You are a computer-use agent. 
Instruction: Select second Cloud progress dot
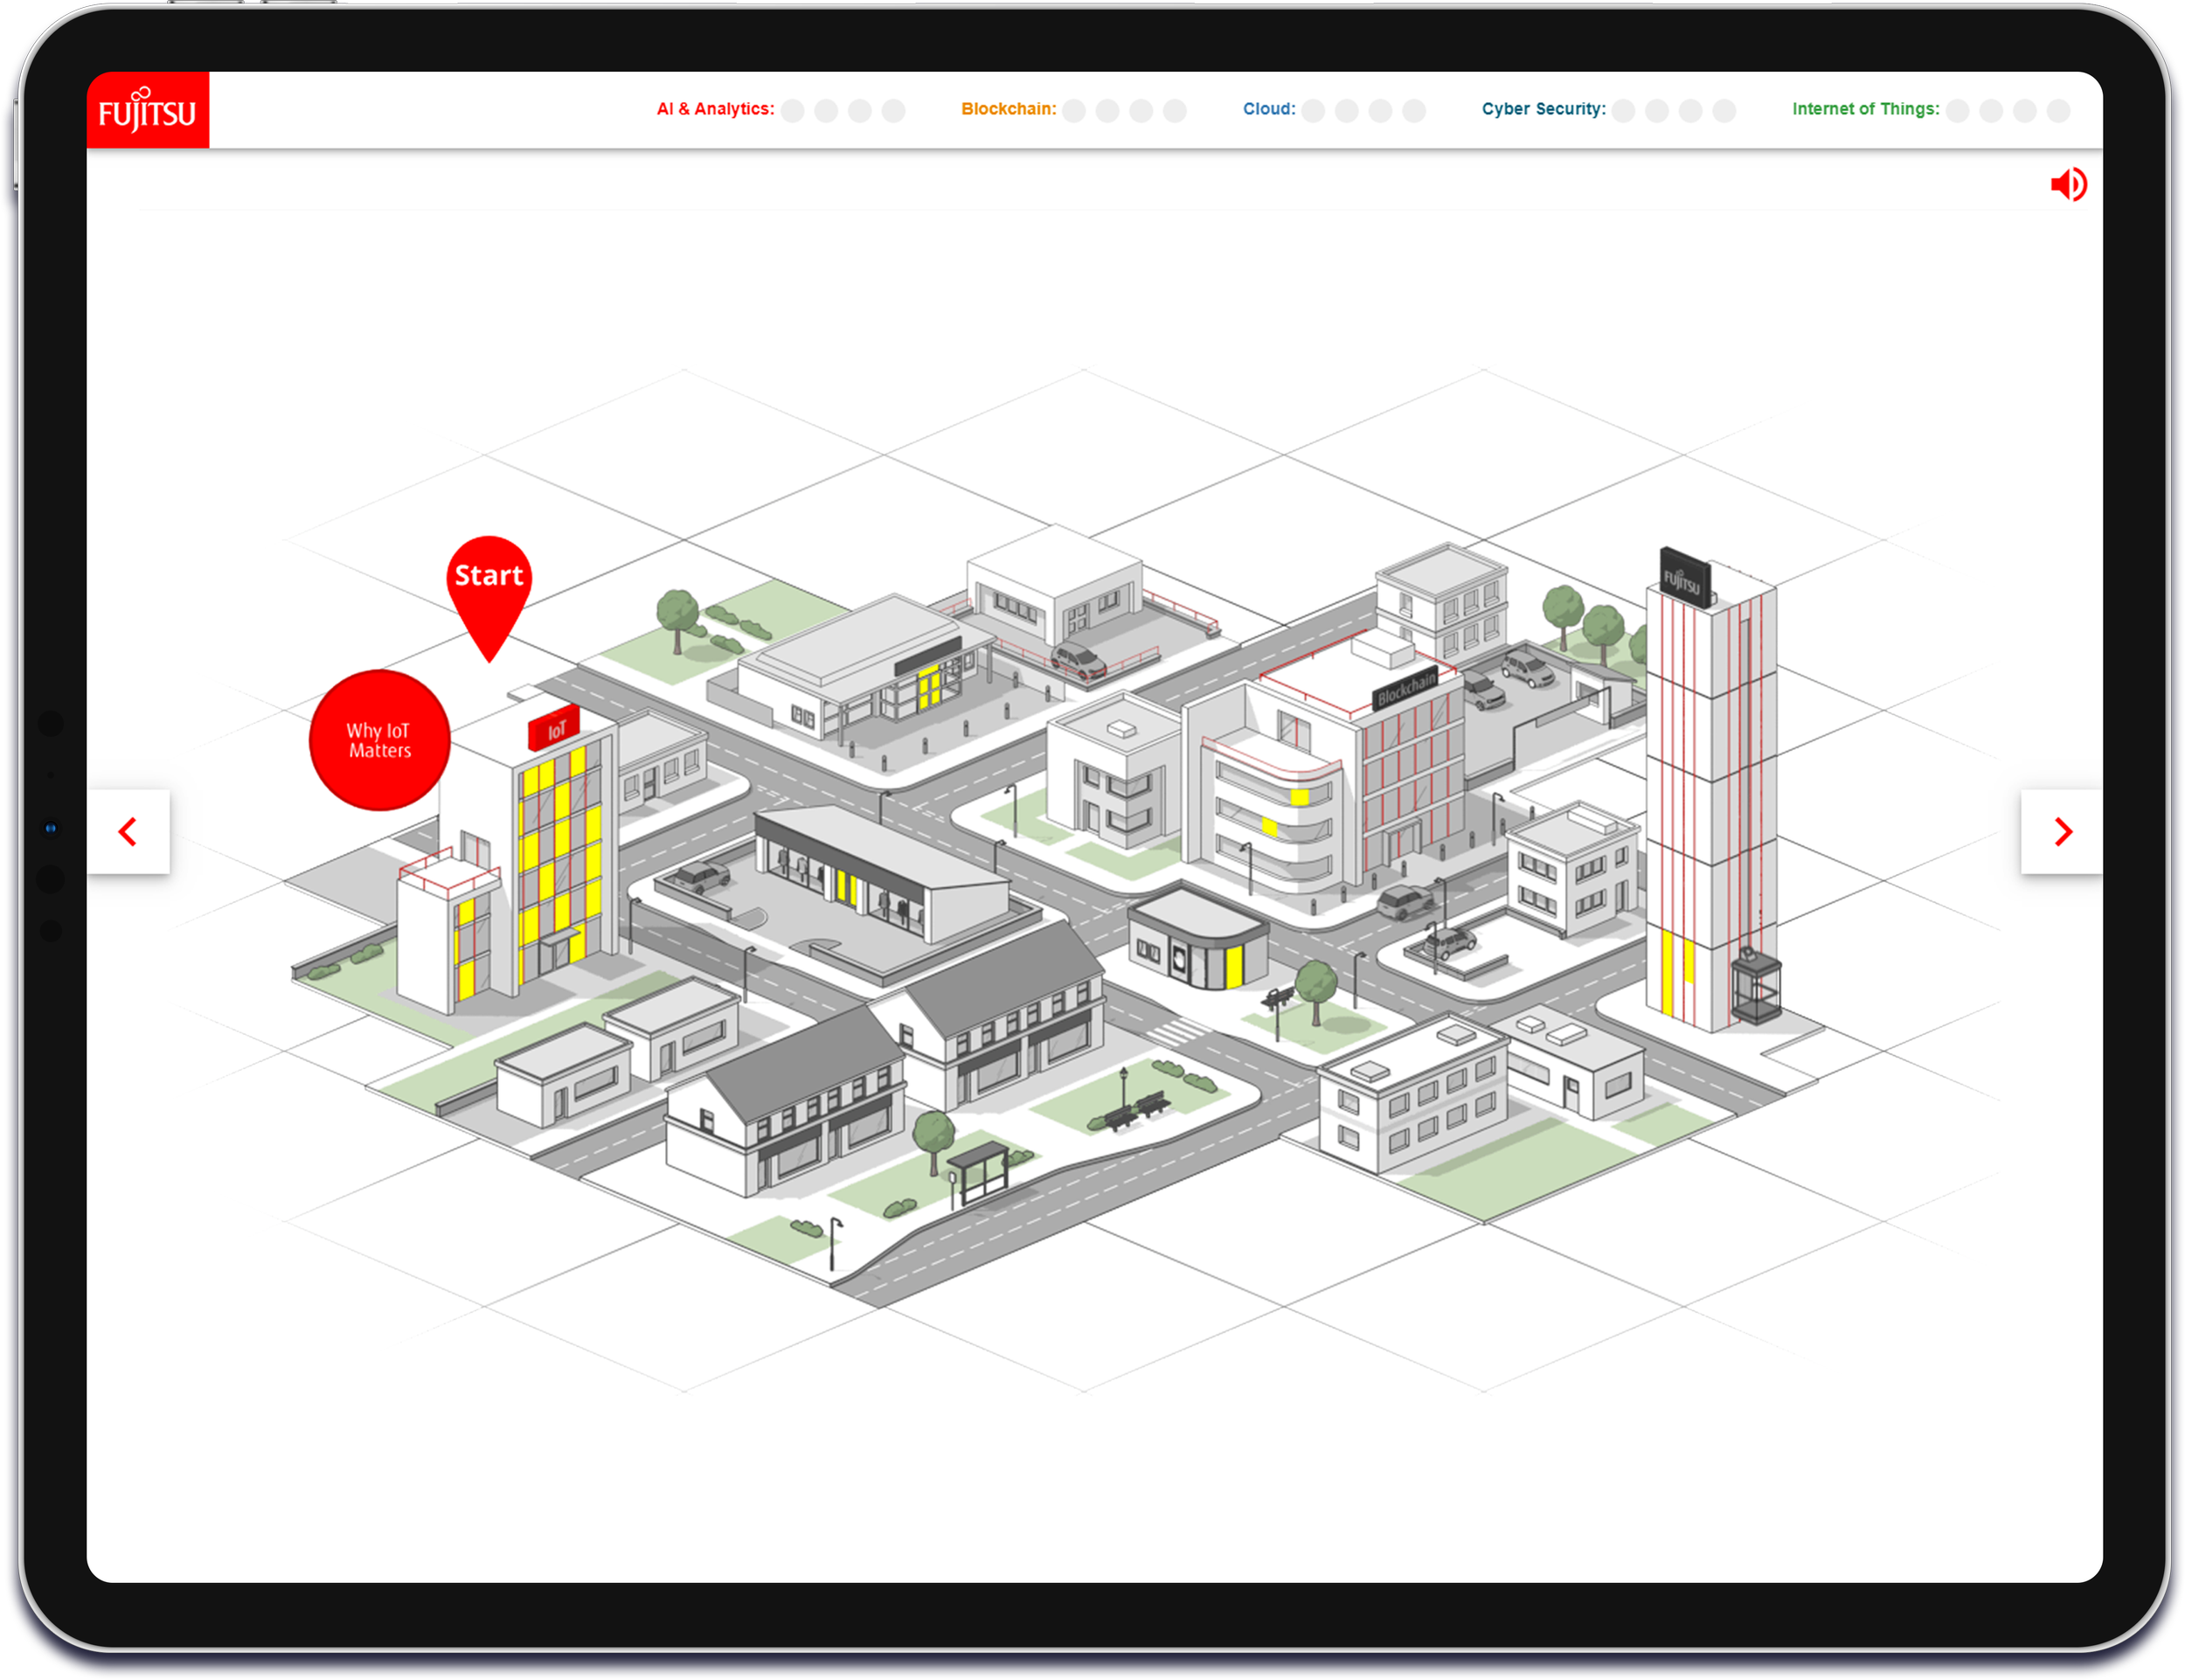1347,110
